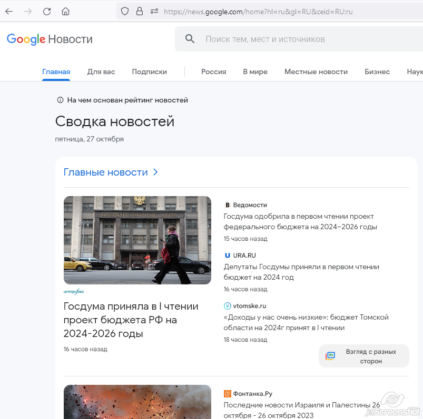Click Взгляд с разных сторон button
Screen dimensions: 423x419
[x=364, y=356]
